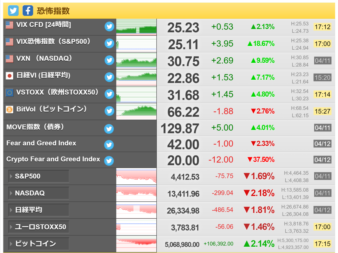Image resolution: width=338 pixels, height=253 pixels.
Task: Click the VXN（NASDAQ）label
Action: pyautogui.click(x=44, y=58)
